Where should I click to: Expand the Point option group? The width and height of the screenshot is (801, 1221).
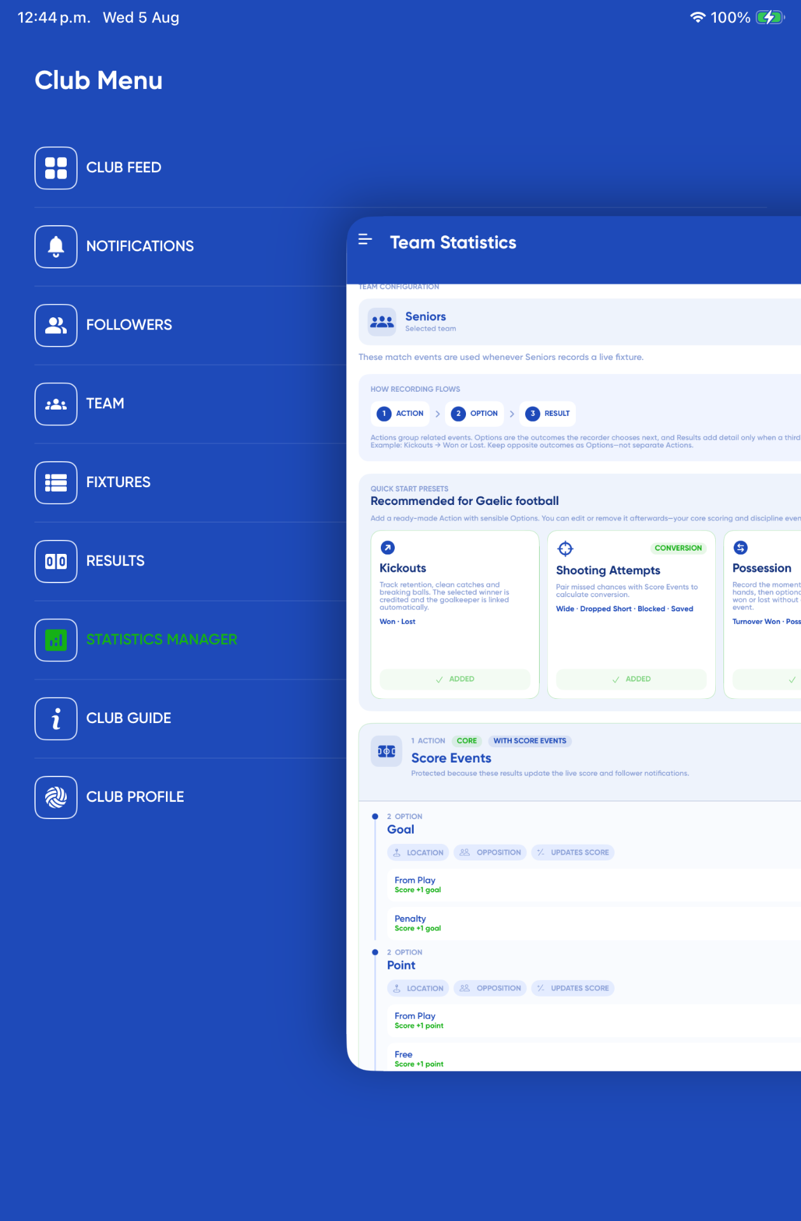[401, 965]
